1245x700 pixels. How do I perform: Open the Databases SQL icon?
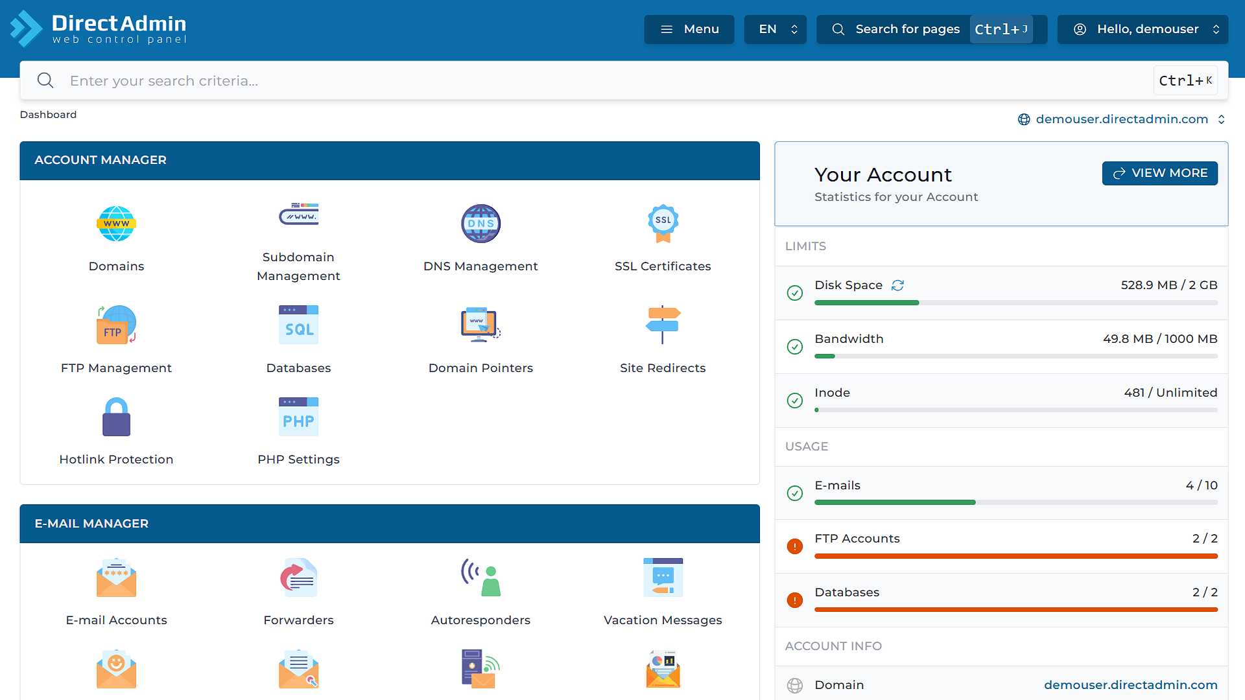[x=298, y=325]
